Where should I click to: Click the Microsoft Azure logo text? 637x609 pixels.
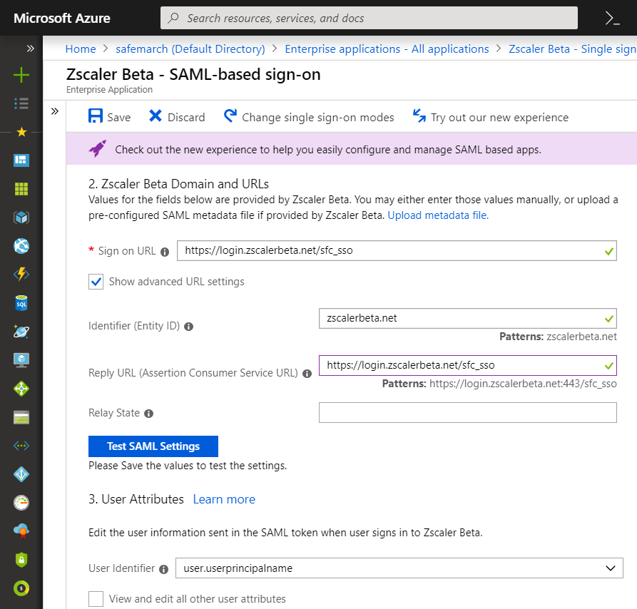pos(62,19)
